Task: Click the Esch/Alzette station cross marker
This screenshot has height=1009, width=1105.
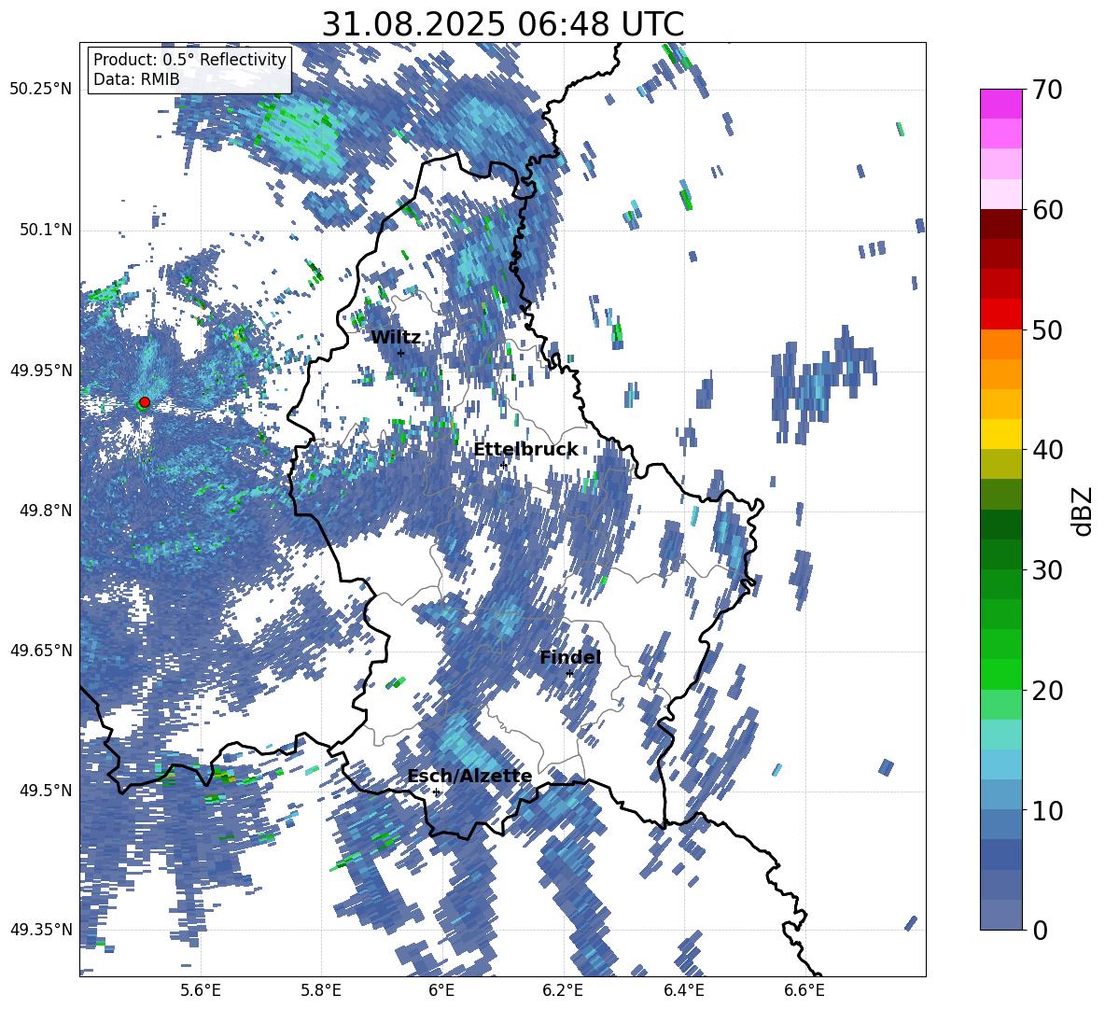Action: pyautogui.click(x=436, y=792)
